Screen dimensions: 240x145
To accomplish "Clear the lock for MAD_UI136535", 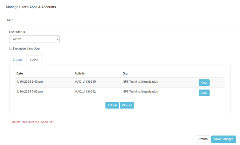I will [204, 83].
